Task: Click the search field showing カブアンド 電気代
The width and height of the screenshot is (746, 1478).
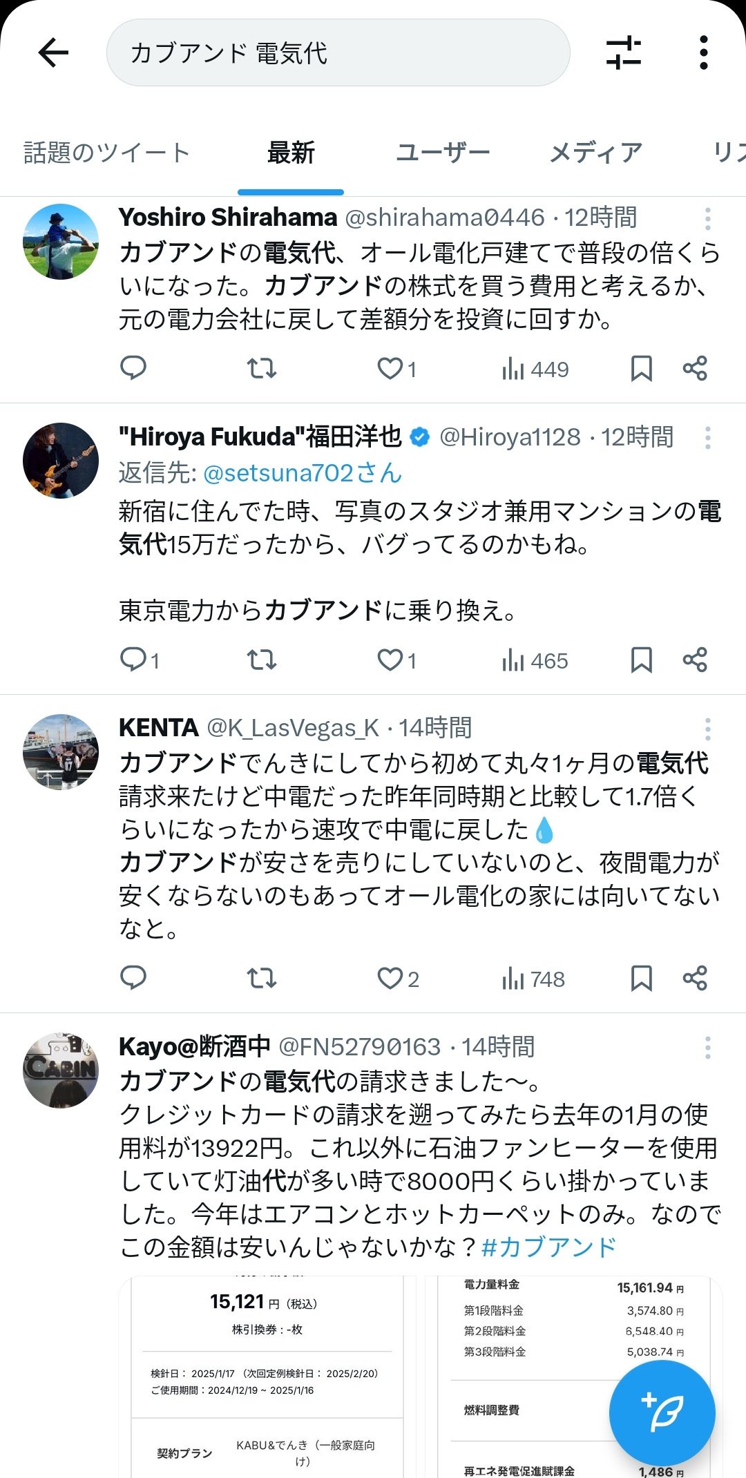Action: coord(338,52)
